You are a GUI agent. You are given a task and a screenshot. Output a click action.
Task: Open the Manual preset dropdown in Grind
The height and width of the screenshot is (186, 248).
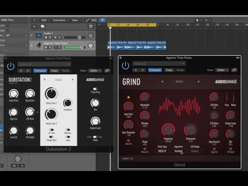[159, 64]
